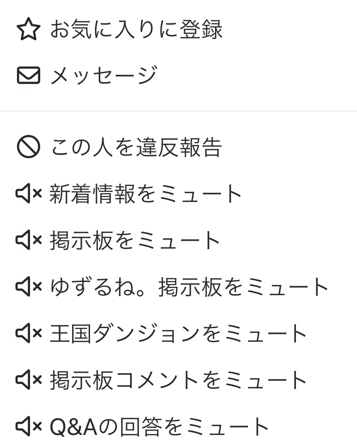Click the mute icon for 掲示板コメント

click(29, 380)
